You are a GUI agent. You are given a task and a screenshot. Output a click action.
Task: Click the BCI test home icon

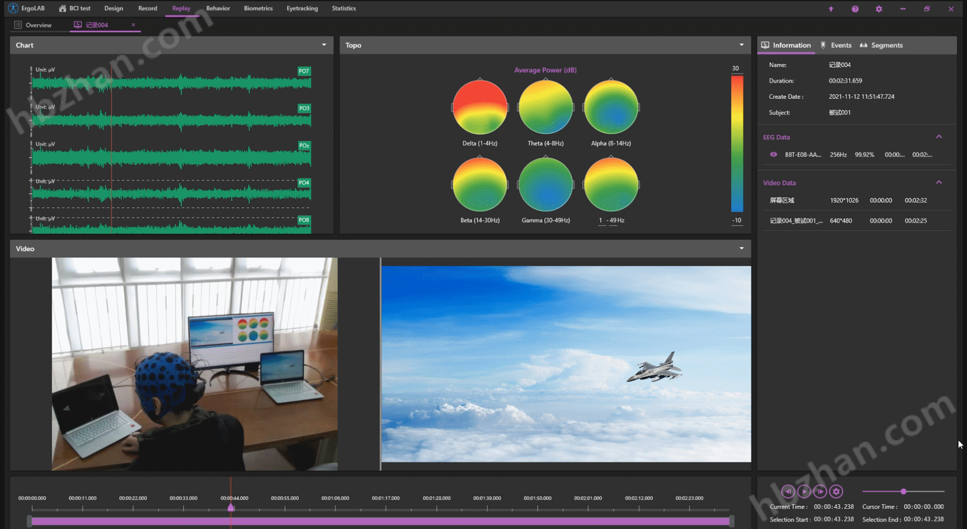(62, 9)
